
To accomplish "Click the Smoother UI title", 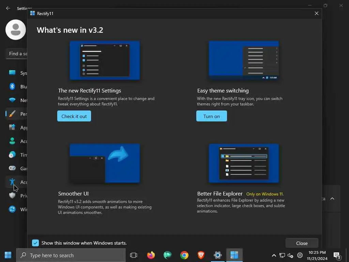I will coord(73,194).
